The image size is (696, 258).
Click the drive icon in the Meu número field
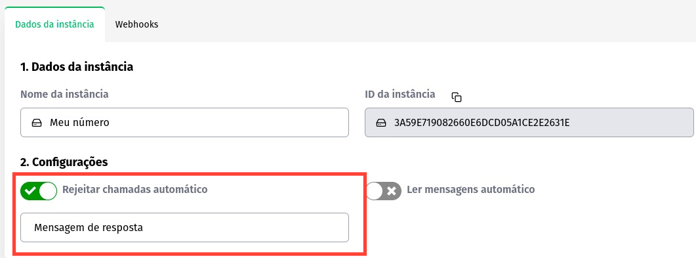[37, 123]
